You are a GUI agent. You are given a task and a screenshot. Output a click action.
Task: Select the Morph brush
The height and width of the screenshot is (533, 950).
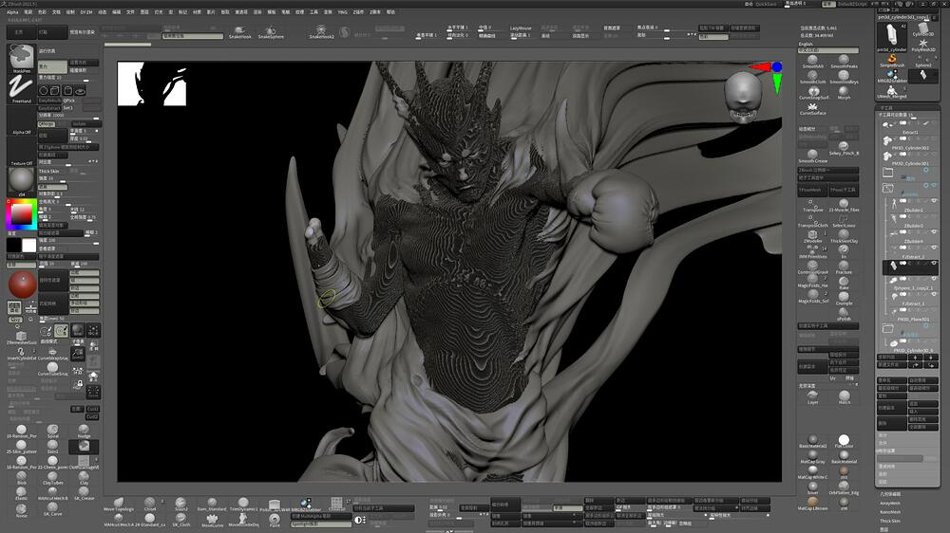pos(844,93)
